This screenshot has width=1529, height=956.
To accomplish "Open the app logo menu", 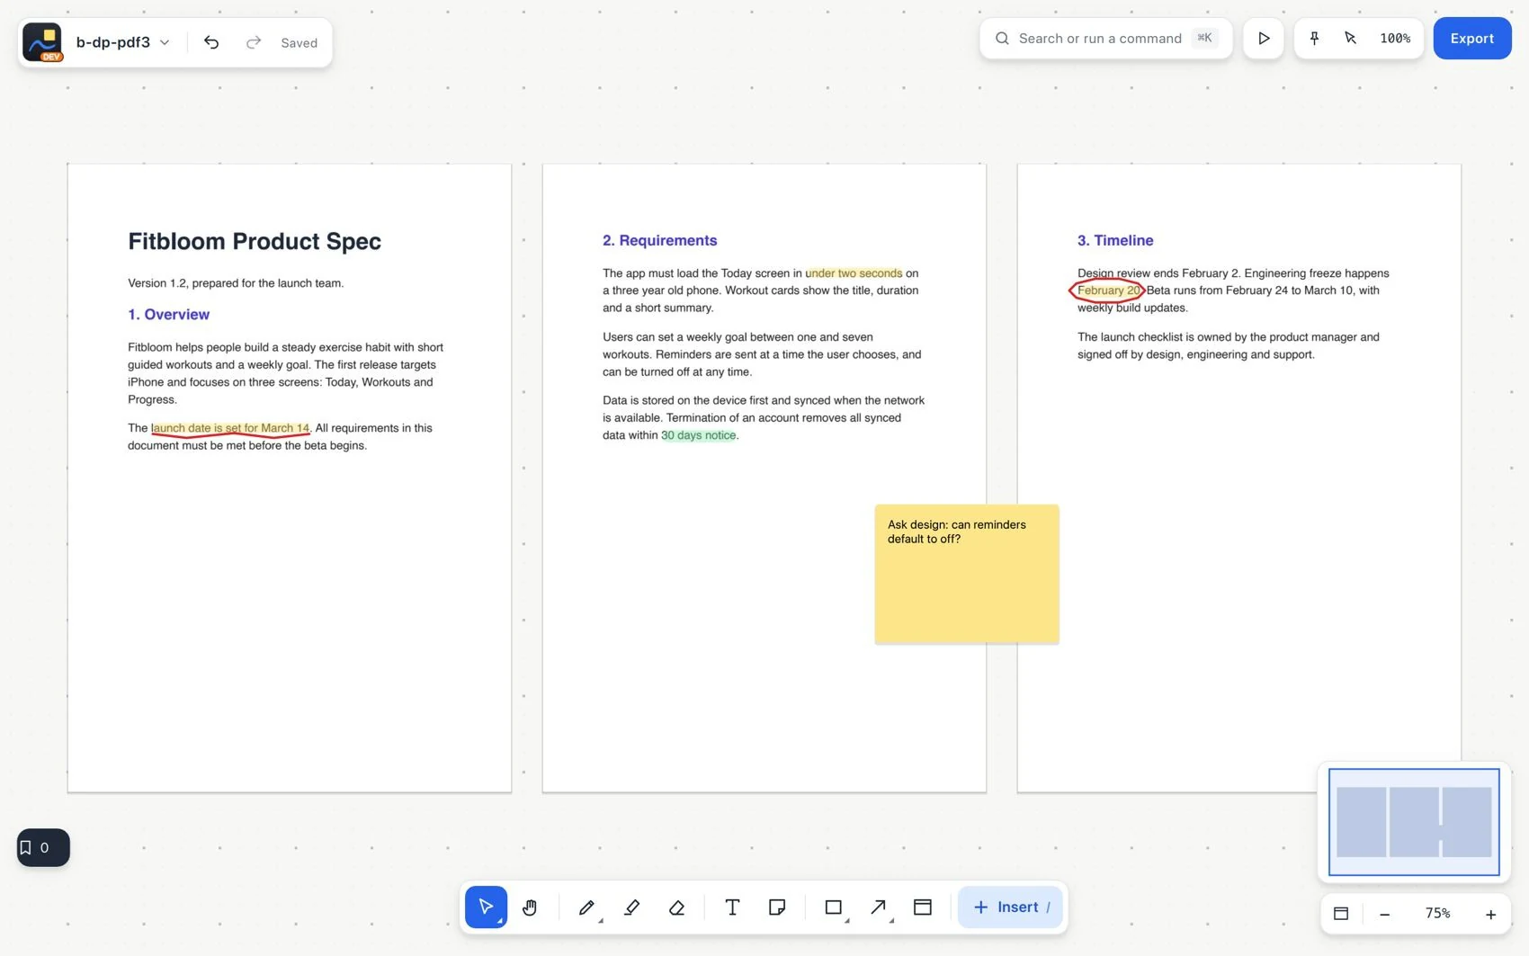I will coord(42,42).
